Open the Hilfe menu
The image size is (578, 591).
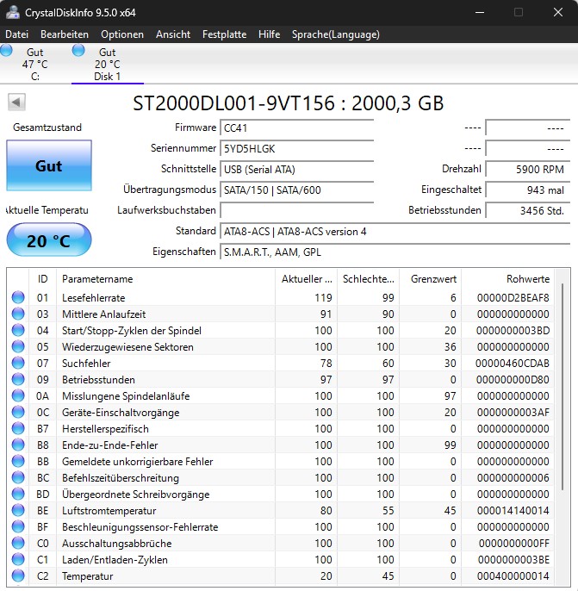(x=269, y=34)
